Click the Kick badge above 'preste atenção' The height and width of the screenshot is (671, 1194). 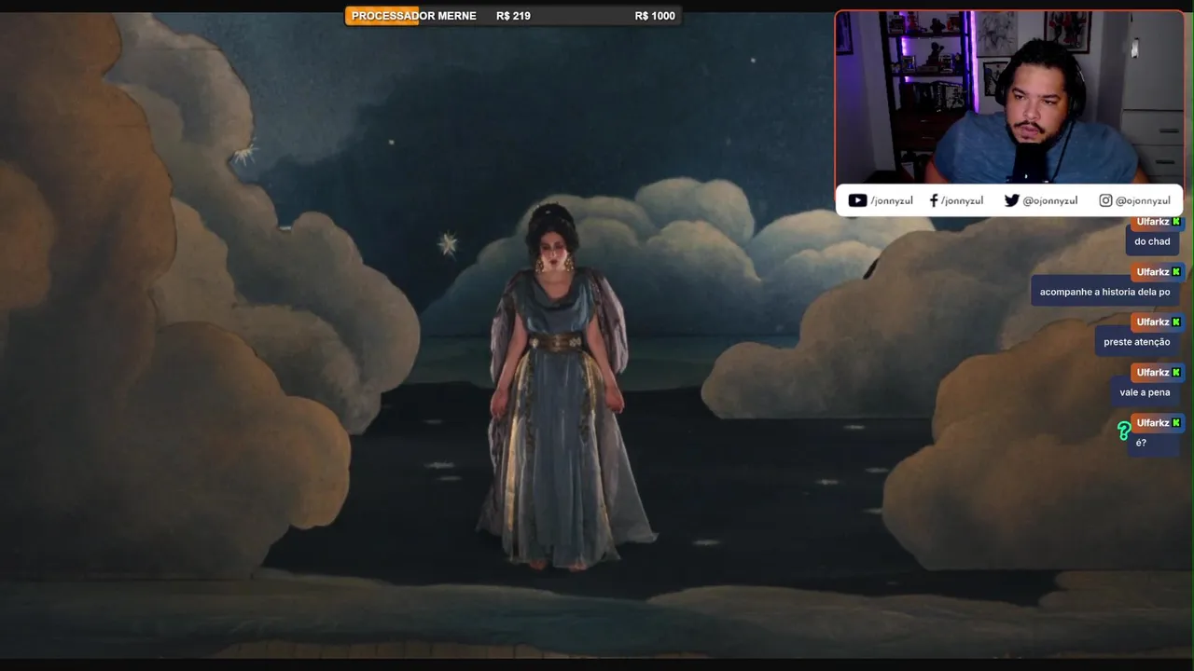(x=1176, y=322)
